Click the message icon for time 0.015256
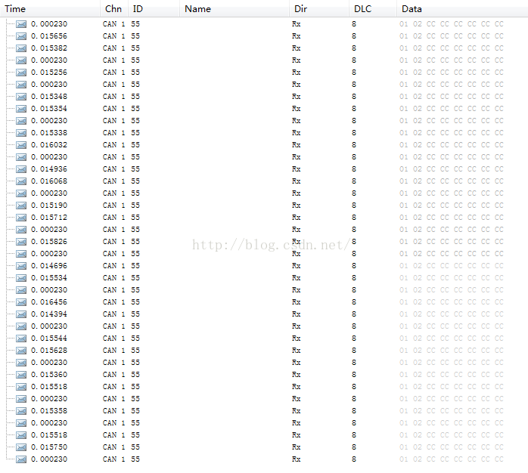 21,73
